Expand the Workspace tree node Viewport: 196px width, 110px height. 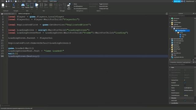pyautogui.click(x=170, y=18)
